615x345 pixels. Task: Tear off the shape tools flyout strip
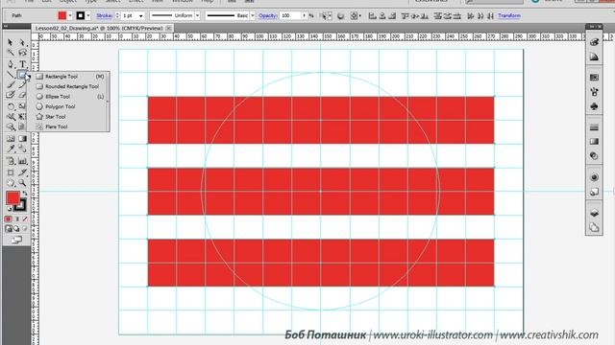[108, 102]
